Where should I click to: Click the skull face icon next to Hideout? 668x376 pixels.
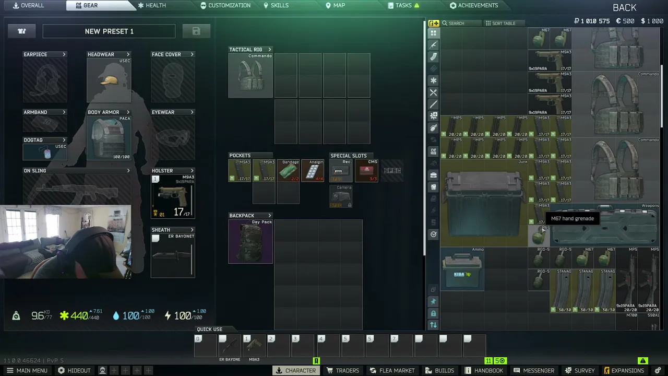tap(103, 370)
